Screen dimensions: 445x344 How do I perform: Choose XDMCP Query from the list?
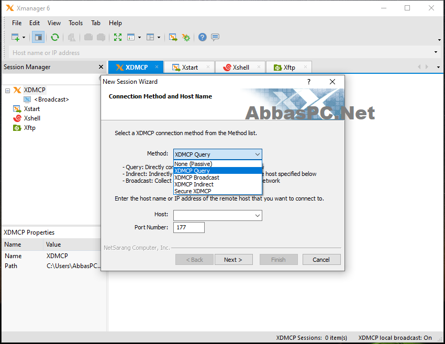point(218,171)
